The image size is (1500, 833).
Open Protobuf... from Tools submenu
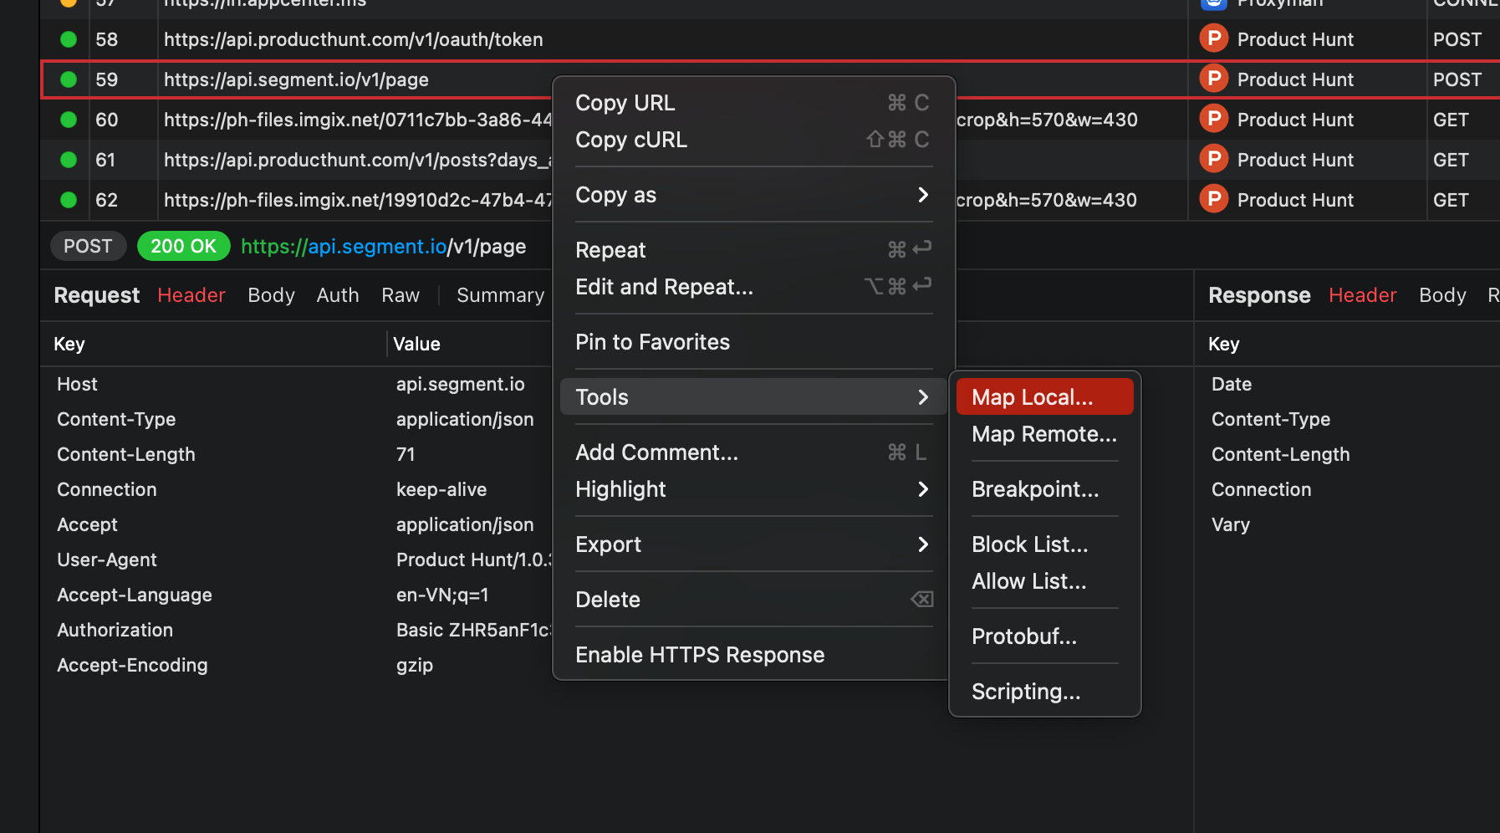coord(1044,636)
